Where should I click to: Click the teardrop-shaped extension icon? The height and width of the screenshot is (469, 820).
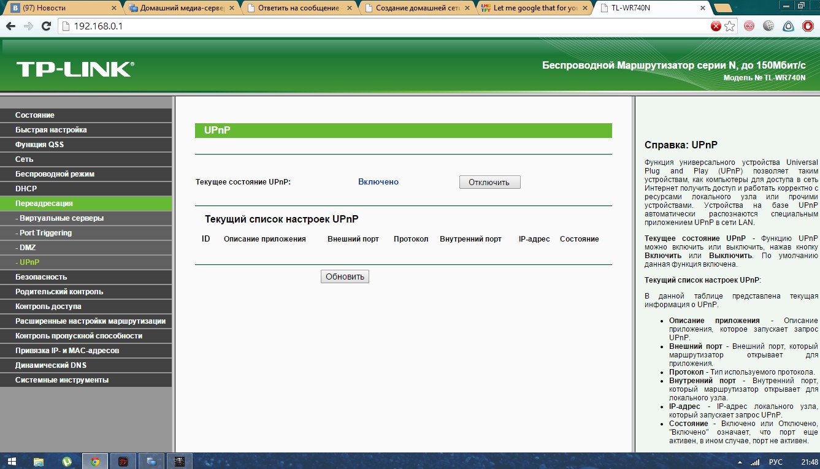coord(788,26)
